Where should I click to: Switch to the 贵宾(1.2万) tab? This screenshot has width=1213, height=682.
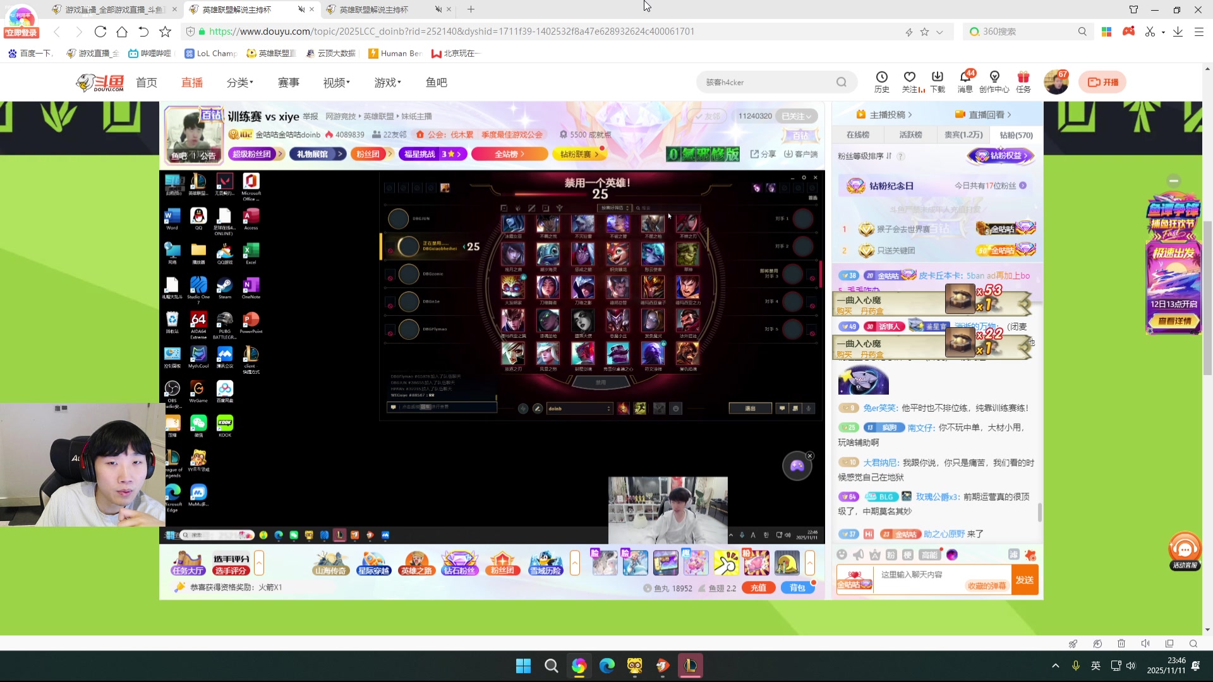(x=963, y=135)
